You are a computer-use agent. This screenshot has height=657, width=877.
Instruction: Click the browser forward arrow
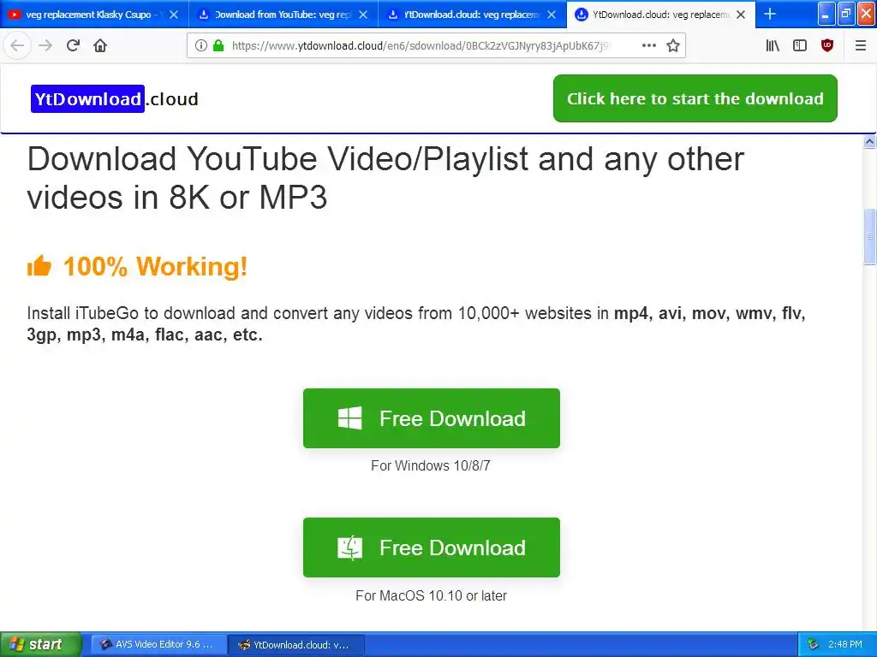[x=45, y=45]
